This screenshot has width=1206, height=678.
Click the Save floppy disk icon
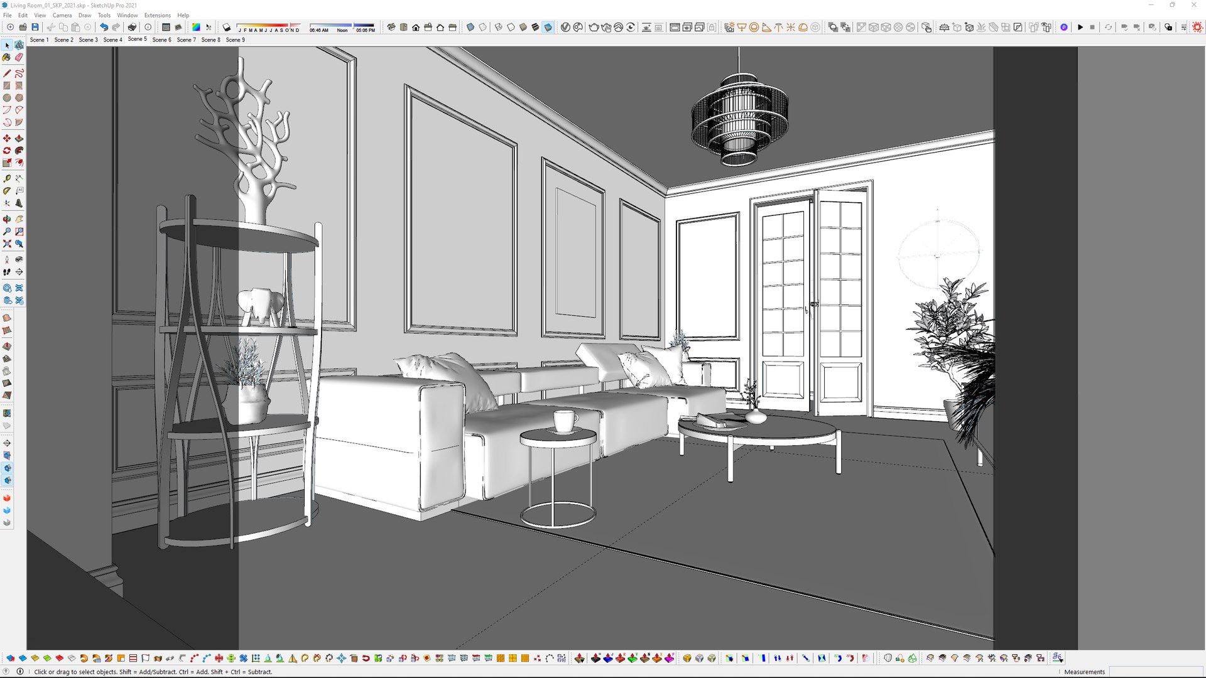35,27
